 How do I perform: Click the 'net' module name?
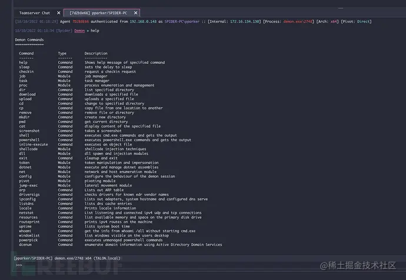(22, 172)
